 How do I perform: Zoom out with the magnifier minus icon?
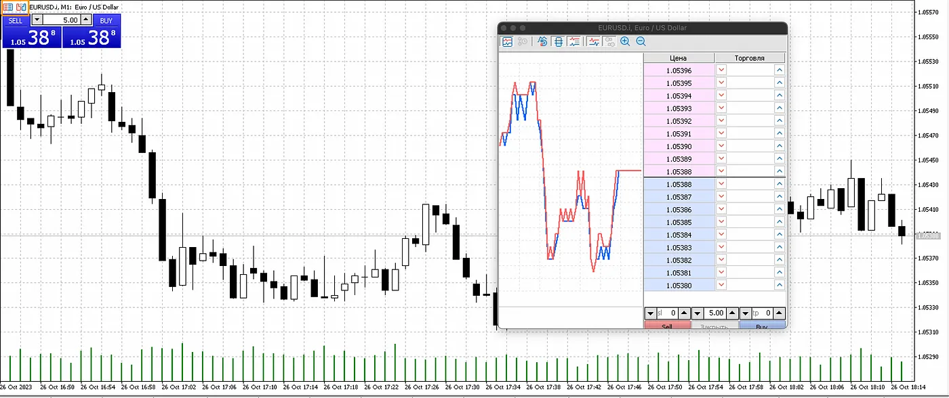coord(641,41)
